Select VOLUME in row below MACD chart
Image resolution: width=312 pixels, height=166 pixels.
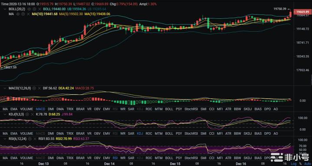tap(26, 109)
